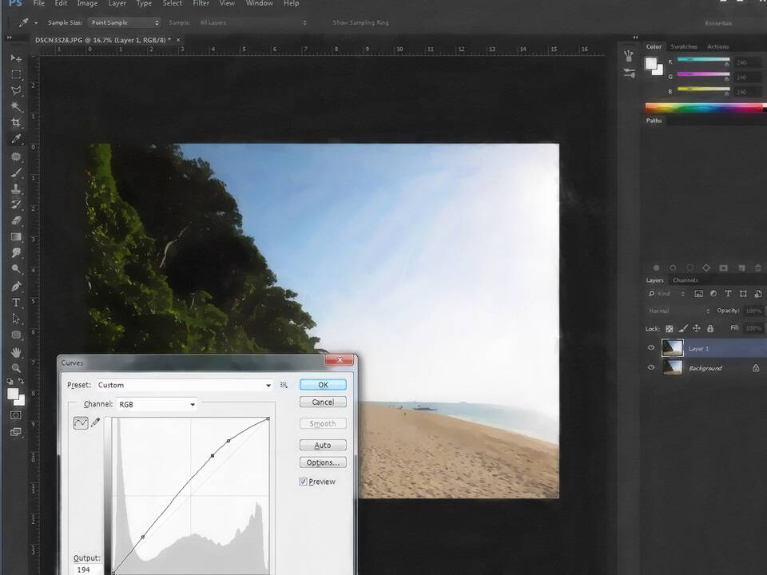Click the Output value field in Curves

[x=86, y=569]
